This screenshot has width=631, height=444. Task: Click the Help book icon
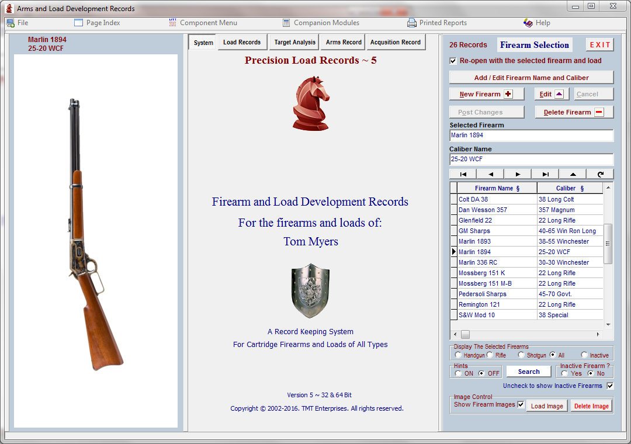[528, 23]
